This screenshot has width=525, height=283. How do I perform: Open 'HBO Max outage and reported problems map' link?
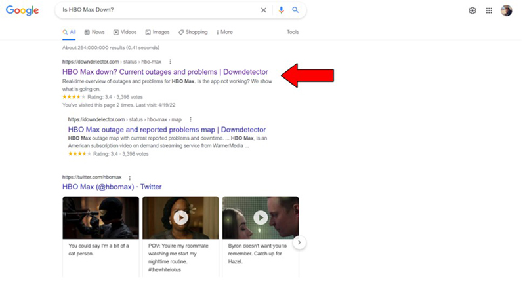[x=167, y=130]
